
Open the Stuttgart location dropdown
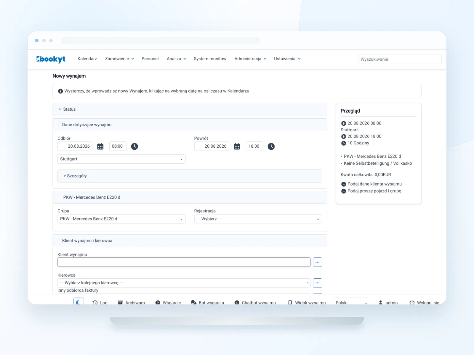pyautogui.click(x=121, y=159)
